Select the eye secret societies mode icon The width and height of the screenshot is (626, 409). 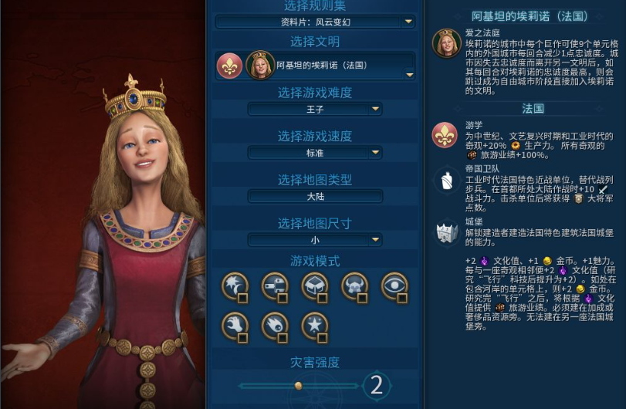coord(394,286)
